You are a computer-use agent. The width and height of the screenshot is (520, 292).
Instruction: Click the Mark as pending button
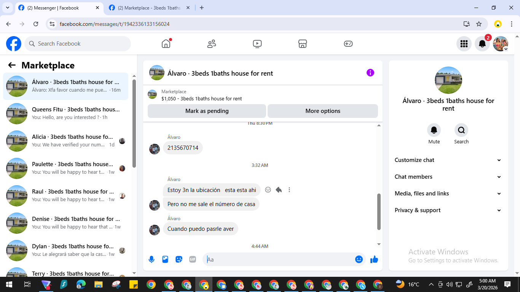(207, 111)
